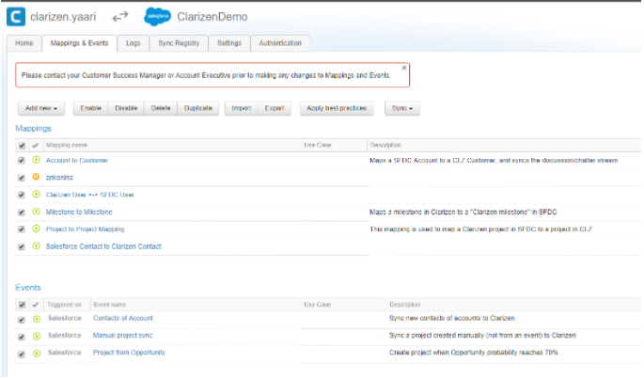Click status icon for Clarizen User SFDC User
The image size is (644, 378).
click(x=36, y=195)
